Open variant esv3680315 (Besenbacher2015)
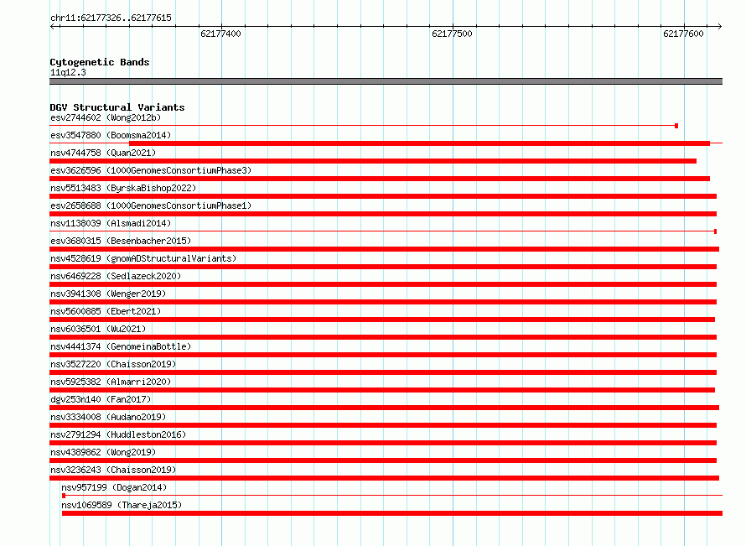Screen dimensions: 746x546 coord(121,241)
